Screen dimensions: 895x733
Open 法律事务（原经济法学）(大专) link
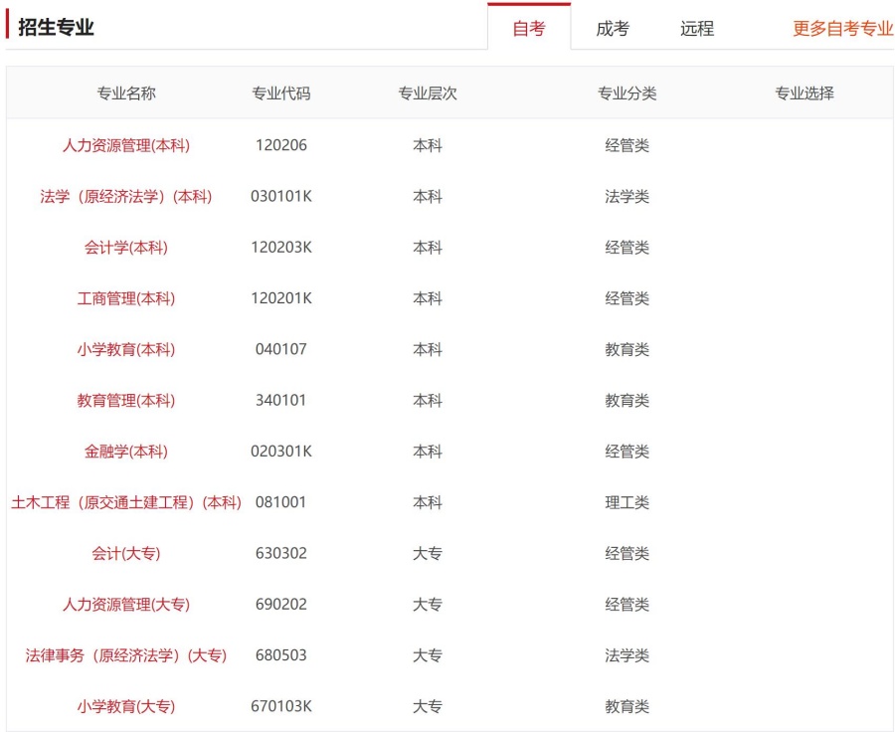coord(126,655)
